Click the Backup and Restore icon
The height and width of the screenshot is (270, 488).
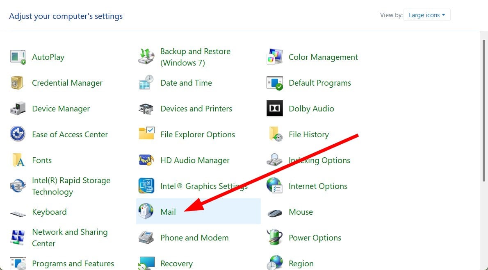146,57
